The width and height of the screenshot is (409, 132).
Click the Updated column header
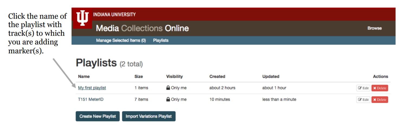point(271,77)
